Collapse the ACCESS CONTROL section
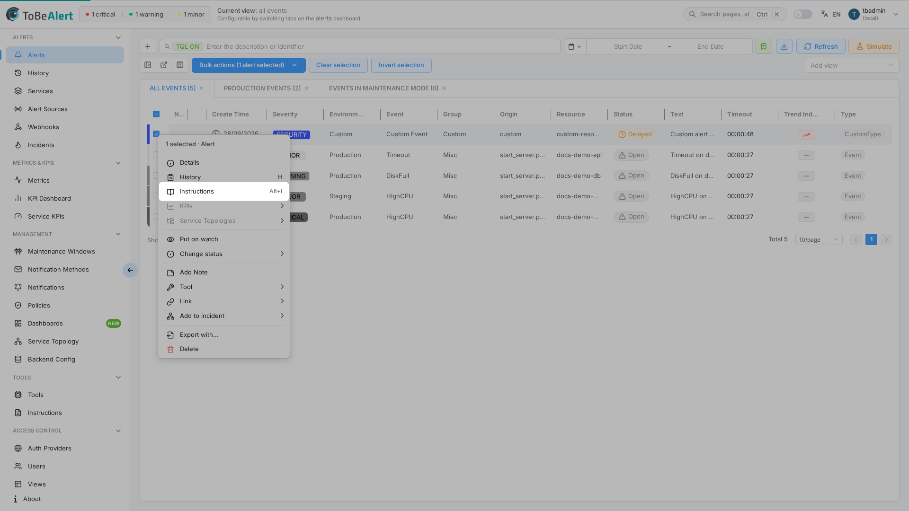This screenshot has height=511, width=909. (x=118, y=431)
